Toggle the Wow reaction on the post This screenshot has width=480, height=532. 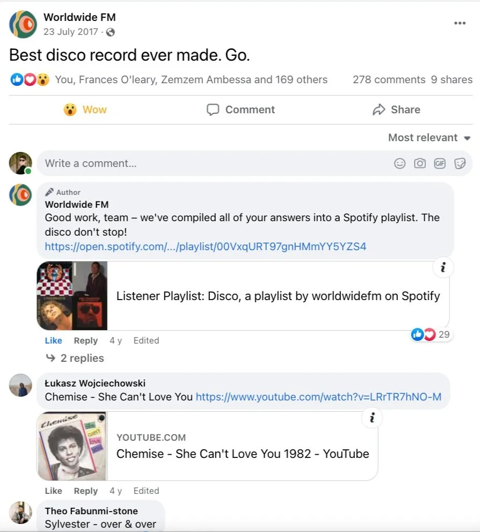tap(85, 110)
